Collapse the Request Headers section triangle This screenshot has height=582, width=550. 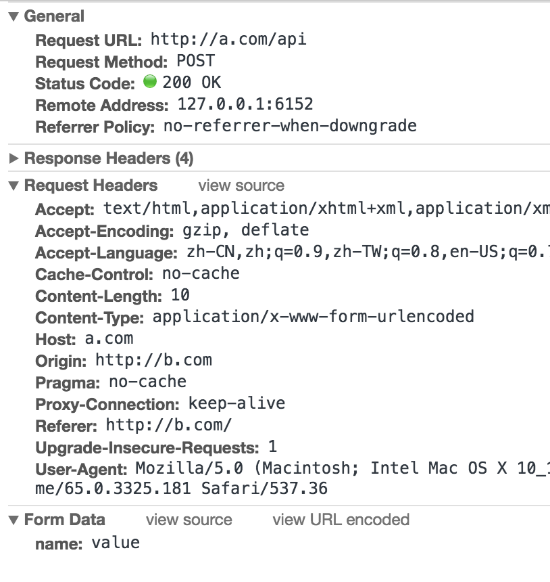click(x=14, y=185)
